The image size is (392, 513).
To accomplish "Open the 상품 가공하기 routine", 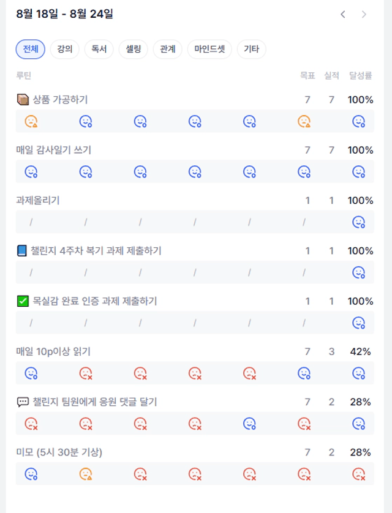I will (60, 99).
